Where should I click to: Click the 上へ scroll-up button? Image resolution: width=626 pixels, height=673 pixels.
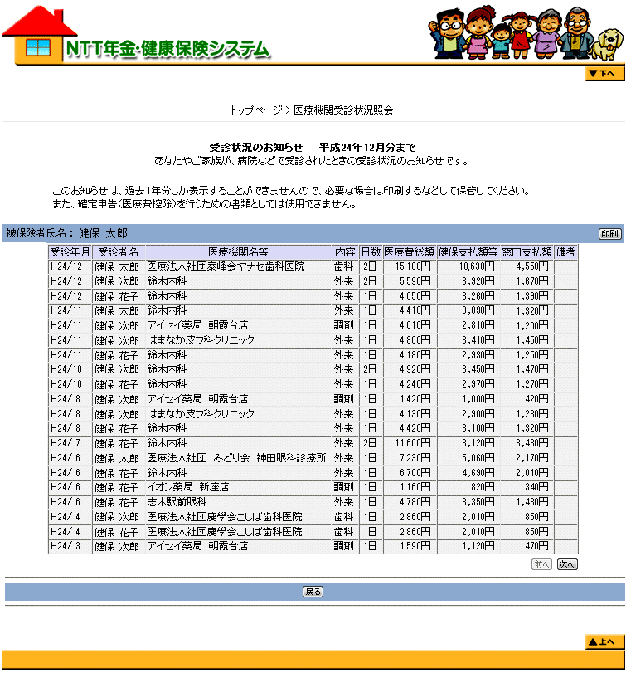click(604, 641)
